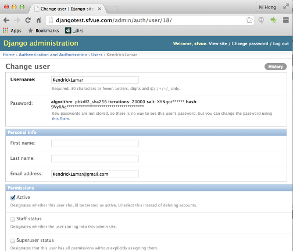Viewport: 293px width, 251px height.
Task: Enable the Superuser status checkbox
Action: (x=13, y=241)
